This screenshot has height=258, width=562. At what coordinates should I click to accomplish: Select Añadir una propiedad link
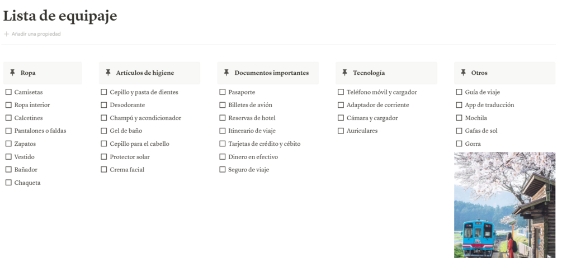pyautogui.click(x=36, y=34)
